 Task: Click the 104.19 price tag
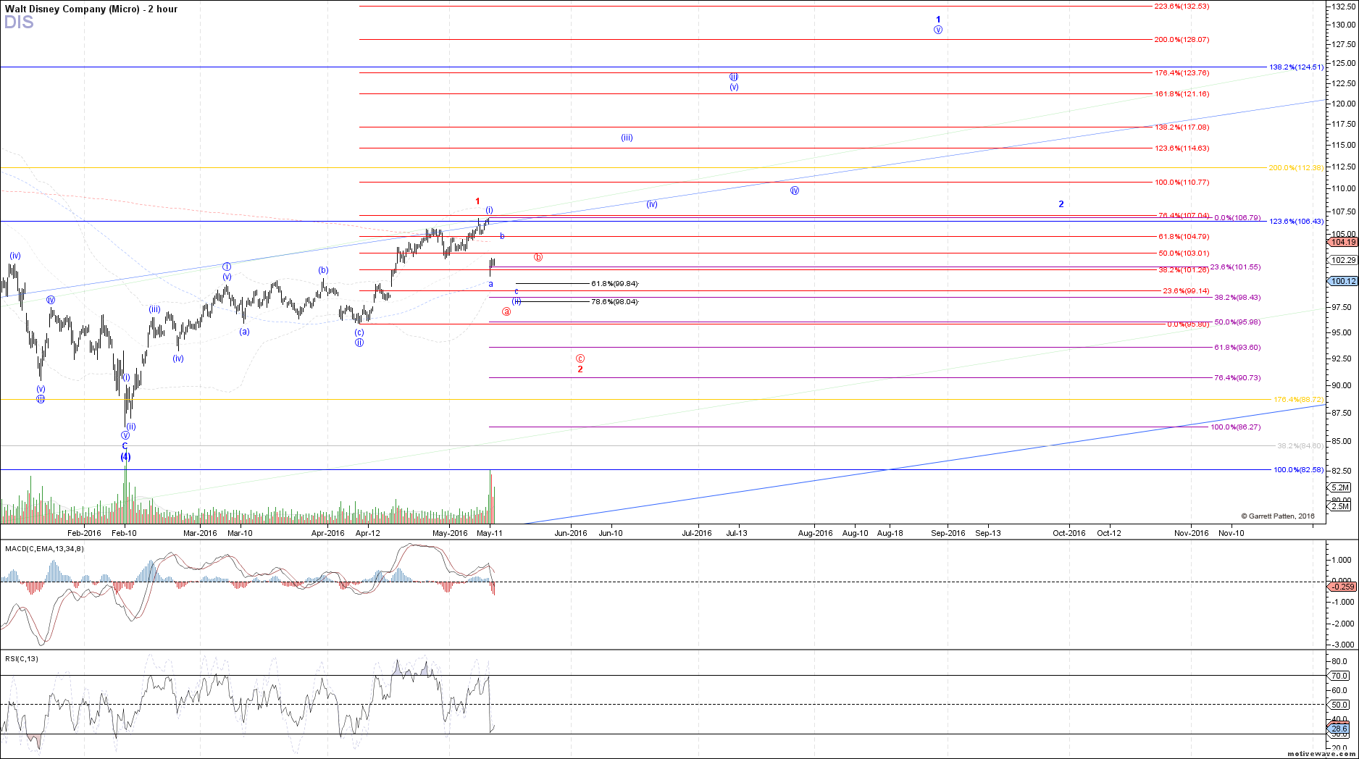point(1344,243)
